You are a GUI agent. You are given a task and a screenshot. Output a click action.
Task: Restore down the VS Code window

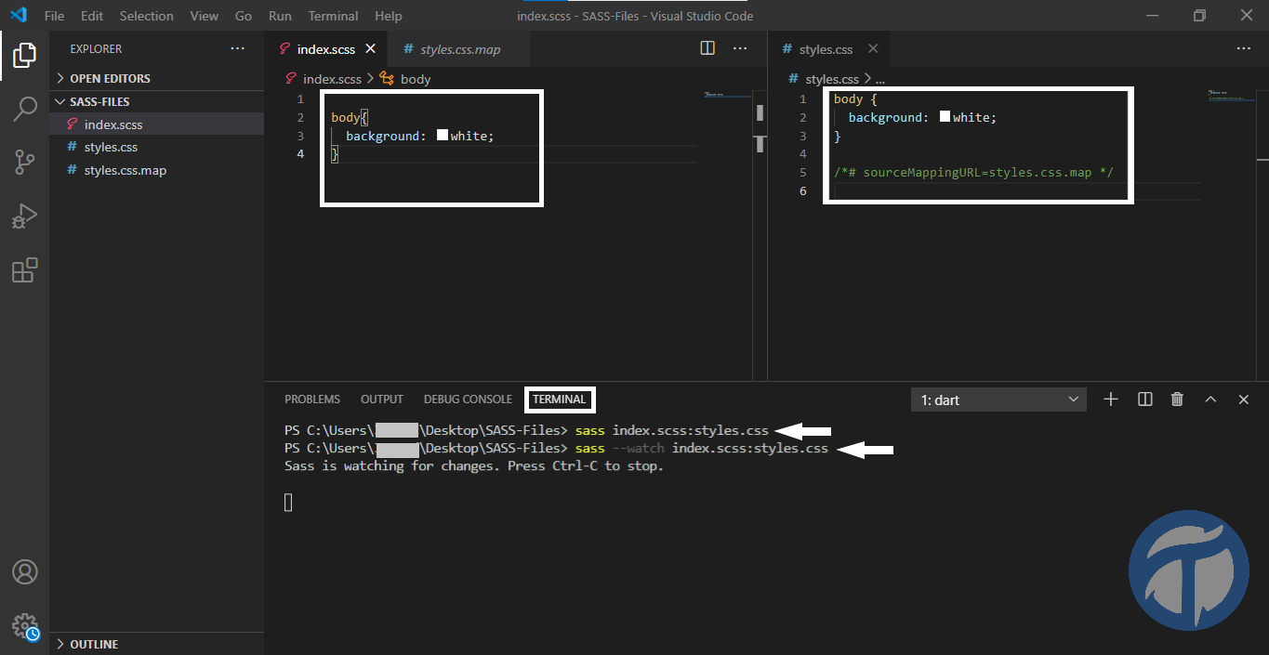pos(1199,16)
